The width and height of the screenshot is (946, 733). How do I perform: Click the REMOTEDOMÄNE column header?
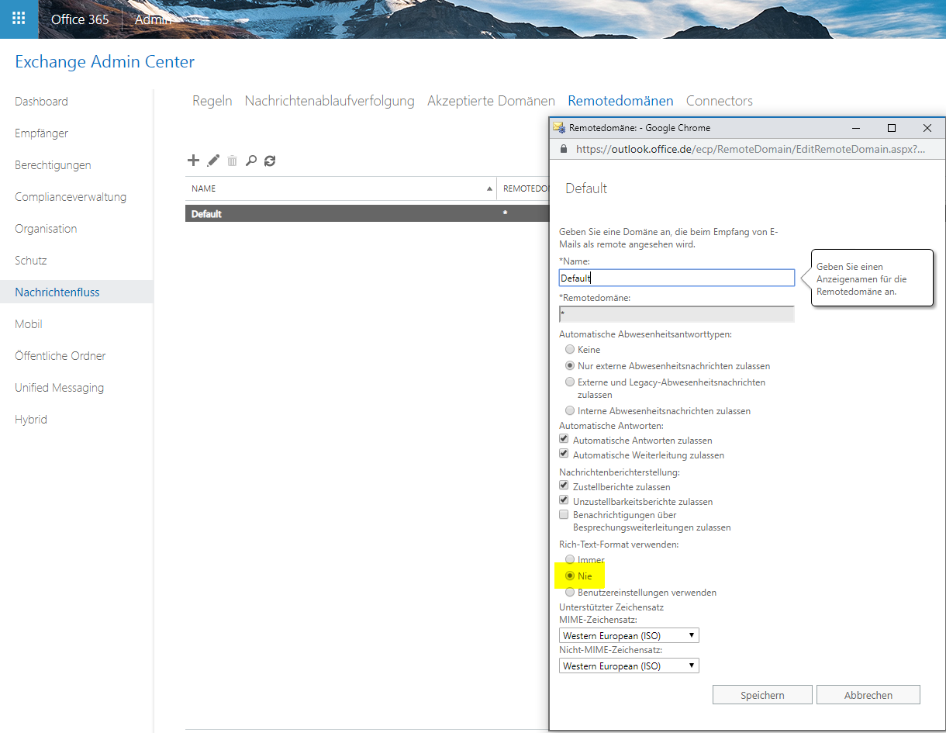pos(526,188)
